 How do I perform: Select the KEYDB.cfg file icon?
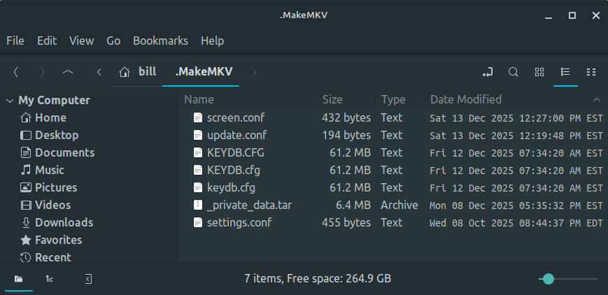[x=198, y=170]
